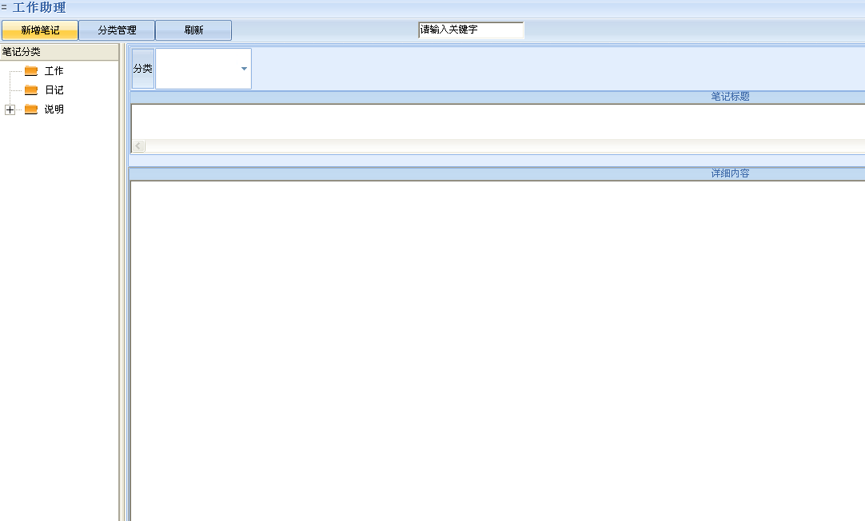
Task: Select the 说明 category label
Action: tap(54, 109)
